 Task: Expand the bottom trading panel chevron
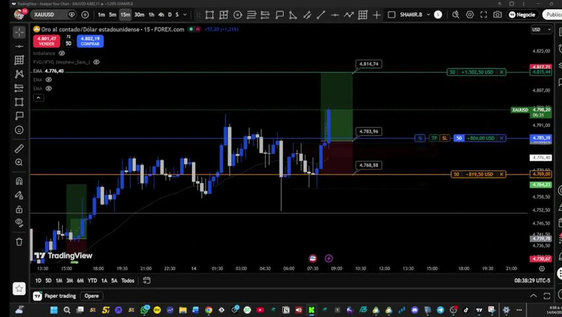(x=533, y=296)
